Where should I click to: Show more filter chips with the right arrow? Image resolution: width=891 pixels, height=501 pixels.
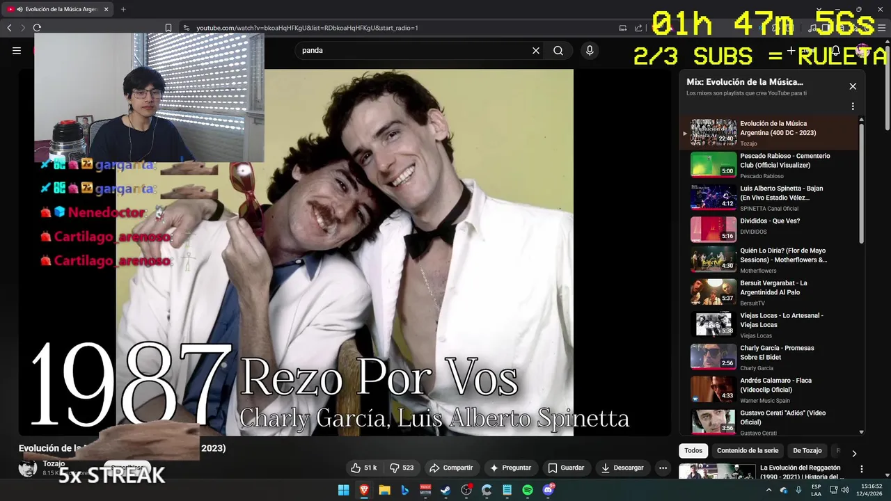click(x=854, y=454)
